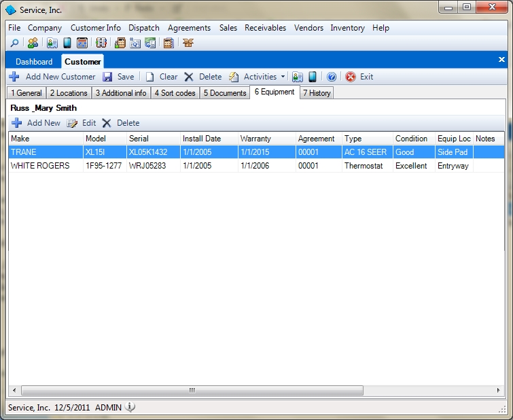Screen dimensions: 513x420
Task: Open the Receivables menu
Action: tap(266, 28)
